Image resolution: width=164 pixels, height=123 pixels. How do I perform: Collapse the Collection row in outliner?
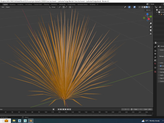tap(157, 12)
